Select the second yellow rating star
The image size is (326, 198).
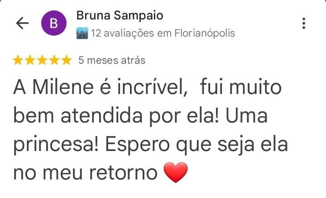click(30, 60)
